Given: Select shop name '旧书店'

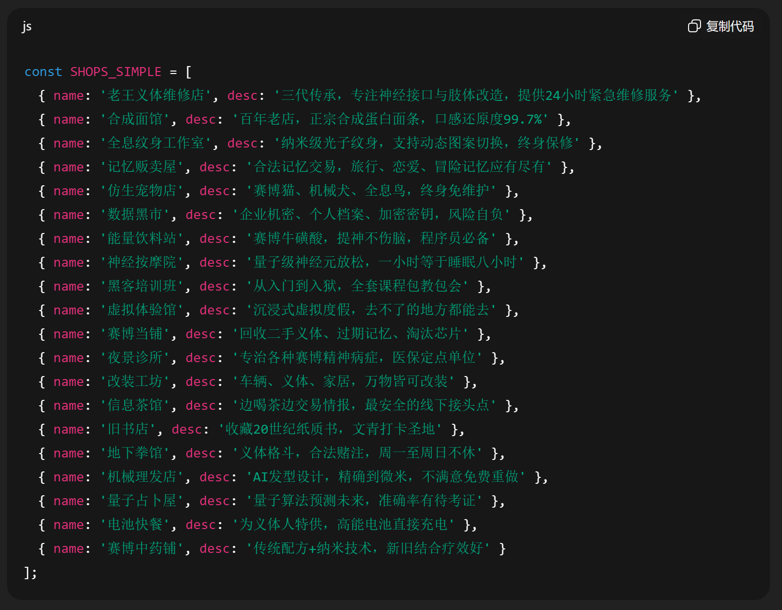Looking at the screenshot, I should point(128,429).
